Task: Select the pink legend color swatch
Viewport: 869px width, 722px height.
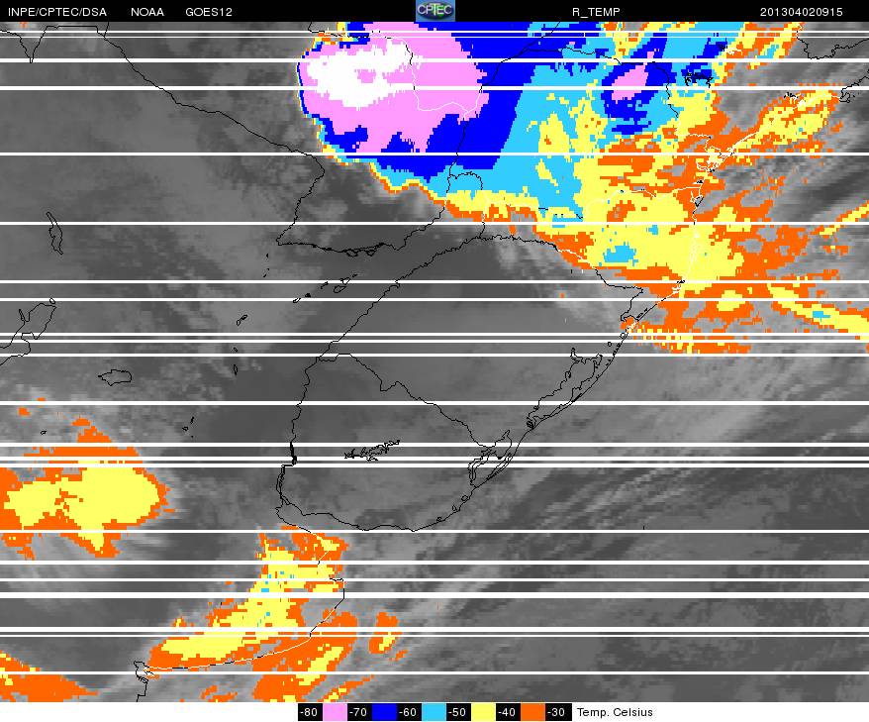Action: click(335, 712)
